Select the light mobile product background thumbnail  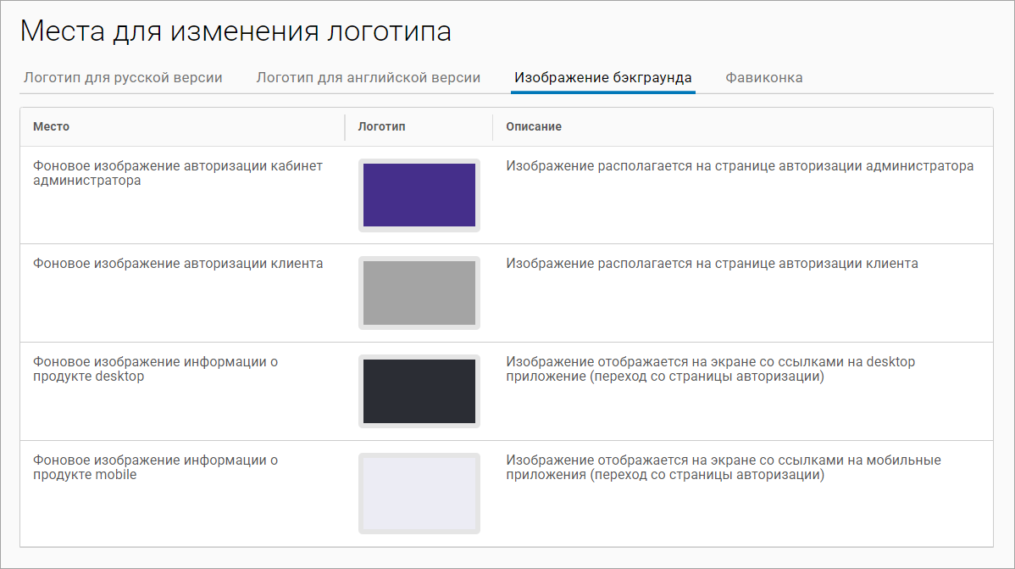[419, 494]
